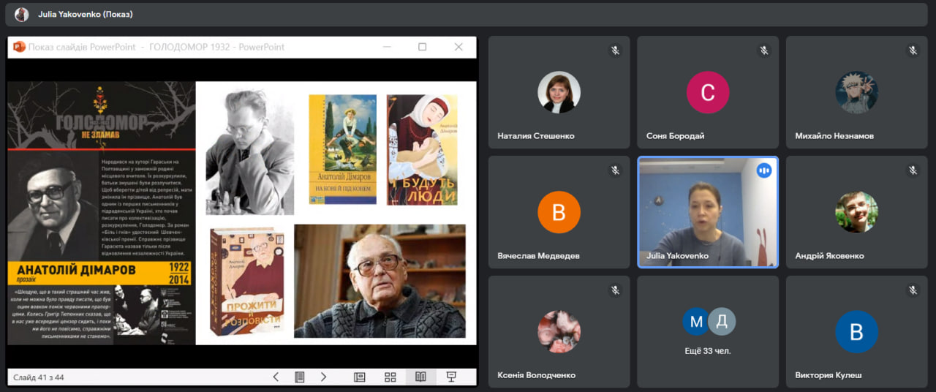Close the PowerPoint slide show window
Screen dimensions: 936x392
(x=458, y=47)
